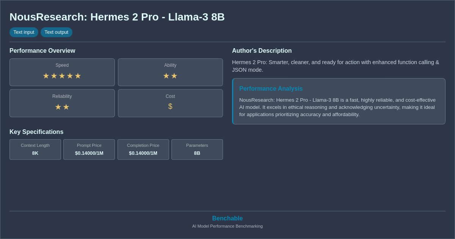Viewport: 455px width, 239px height.
Task: Click the Context Length 8K card
Action: 35,149
